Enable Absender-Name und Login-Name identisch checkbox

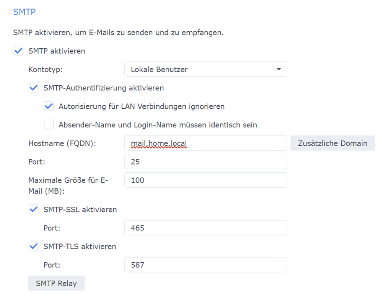click(x=49, y=125)
